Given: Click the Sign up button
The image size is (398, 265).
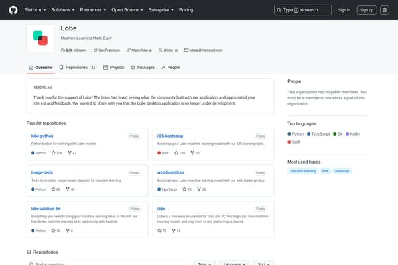Looking at the screenshot, I should pos(367,10).
